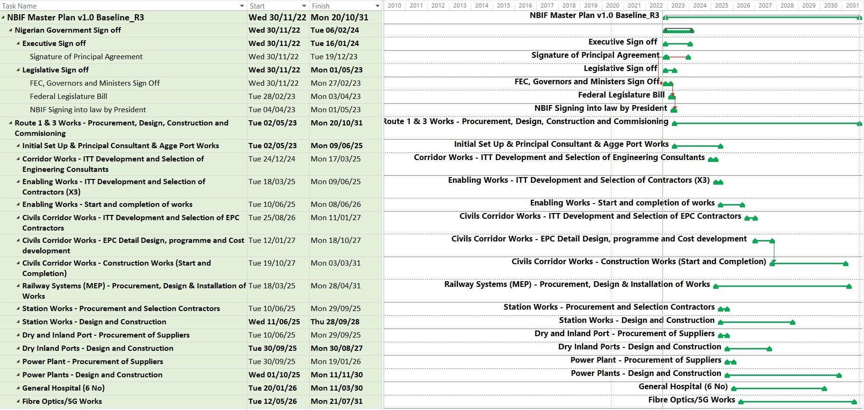Select the NBIF Signing into law by President task
864x410 pixels.
88,110
